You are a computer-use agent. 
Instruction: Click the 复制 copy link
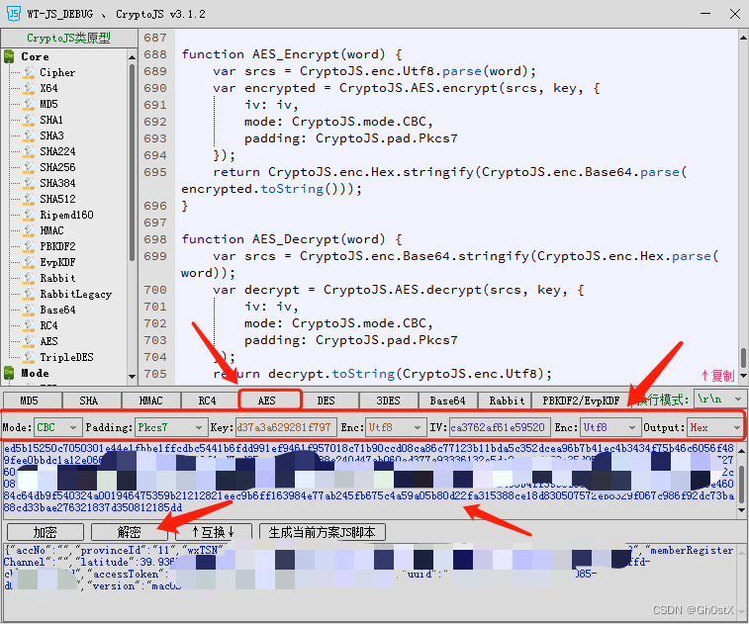tap(718, 376)
